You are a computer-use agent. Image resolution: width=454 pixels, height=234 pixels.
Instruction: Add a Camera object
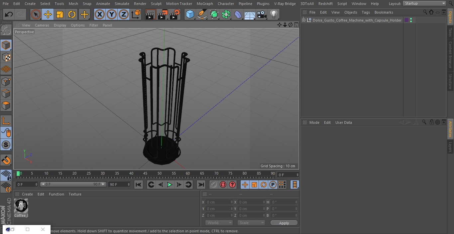click(262, 14)
